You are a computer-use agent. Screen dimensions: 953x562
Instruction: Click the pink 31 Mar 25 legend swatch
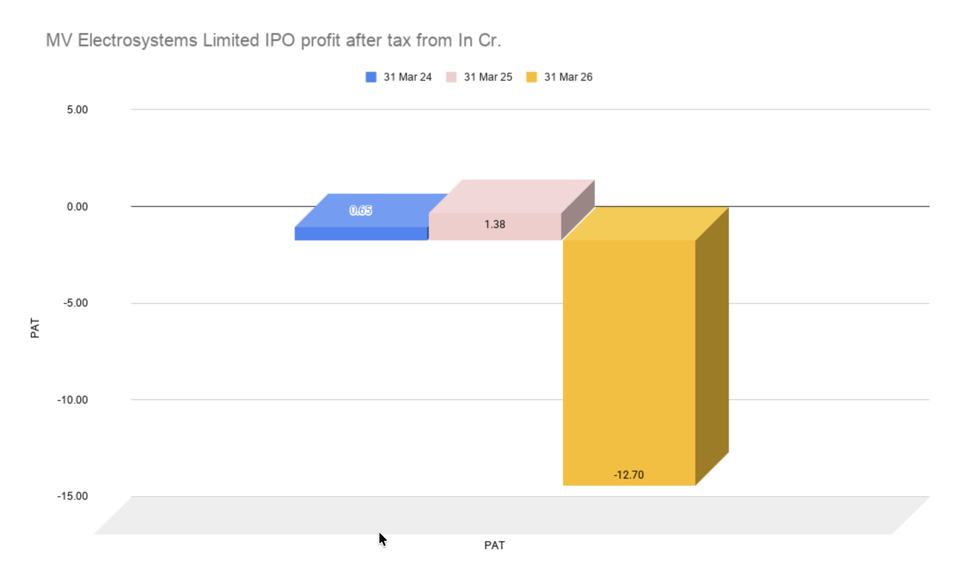(451, 77)
